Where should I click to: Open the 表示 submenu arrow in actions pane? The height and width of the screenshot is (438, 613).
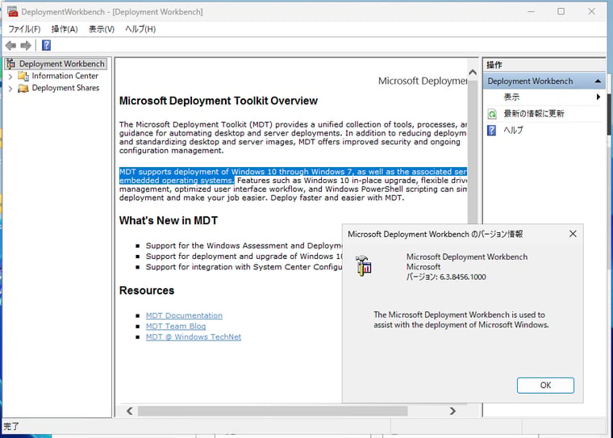tap(598, 97)
